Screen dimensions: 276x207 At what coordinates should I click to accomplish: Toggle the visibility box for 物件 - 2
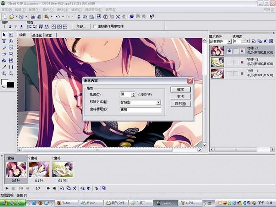229,62
